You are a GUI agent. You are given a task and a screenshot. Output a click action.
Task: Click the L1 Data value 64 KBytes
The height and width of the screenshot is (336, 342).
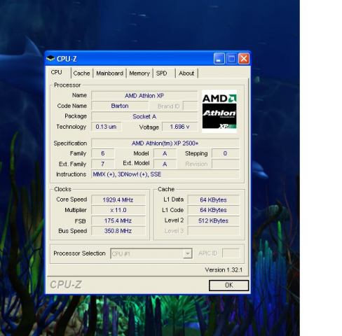click(x=213, y=199)
